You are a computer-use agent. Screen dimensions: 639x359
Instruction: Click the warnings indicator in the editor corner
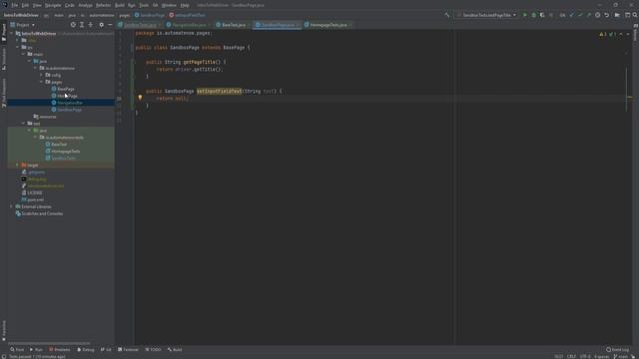[x=608, y=34]
